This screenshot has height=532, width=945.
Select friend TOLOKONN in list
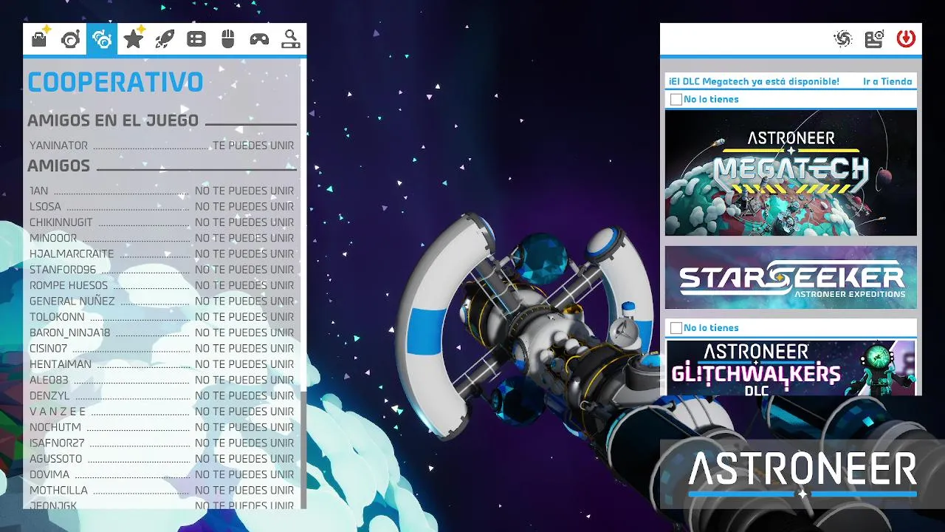pyautogui.click(x=162, y=317)
